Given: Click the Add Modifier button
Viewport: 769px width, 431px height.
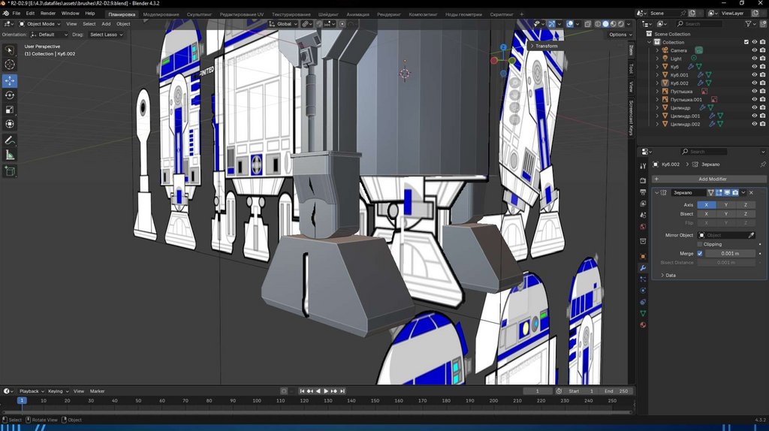Looking at the screenshot, I should pyautogui.click(x=710, y=179).
